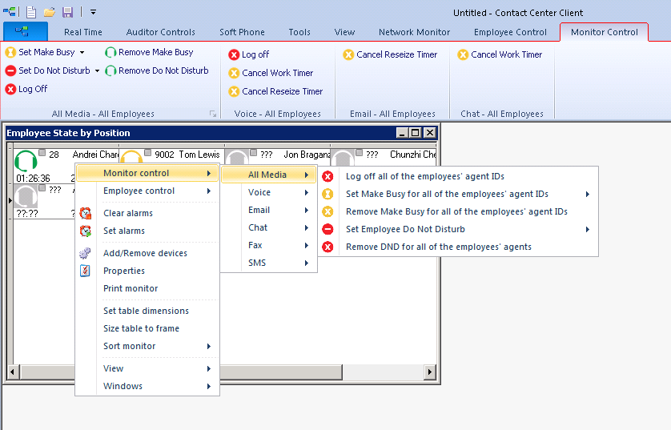The width and height of the screenshot is (671, 430).
Task: Choose Log off all of the employees' agent IDs
Action: point(424,176)
